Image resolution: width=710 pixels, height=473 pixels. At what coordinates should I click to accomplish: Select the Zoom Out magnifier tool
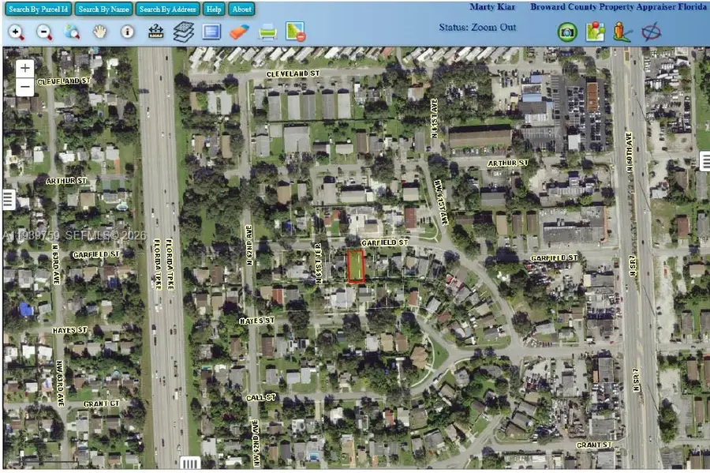click(43, 32)
